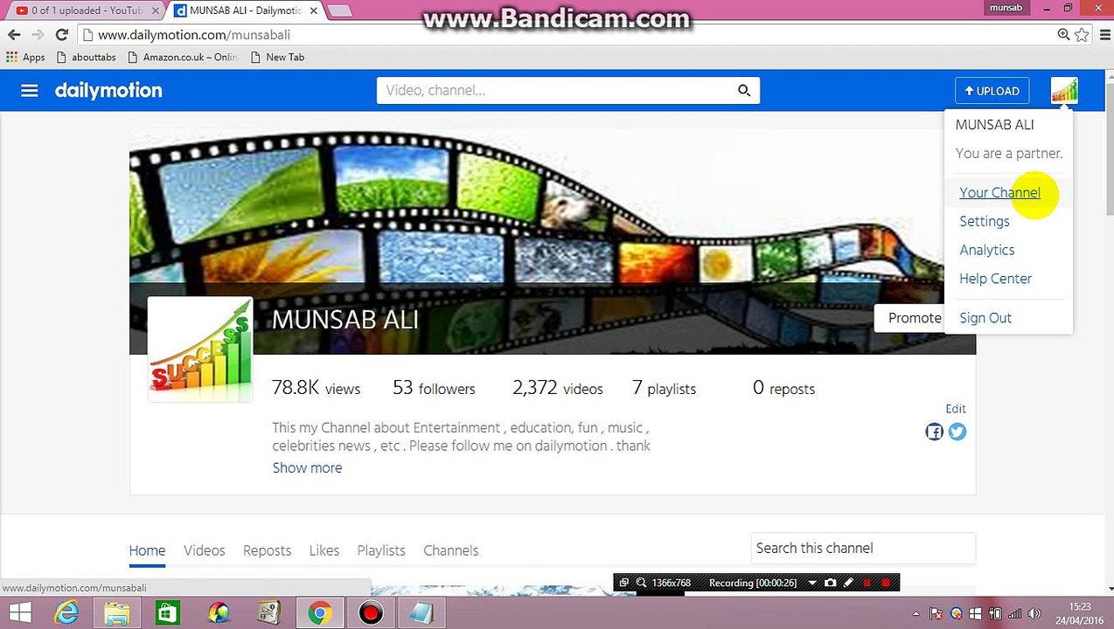Select the Reposts channel tab
Image resolution: width=1114 pixels, height=629 pixels.
pyautogui.click(x=267, y=550)
